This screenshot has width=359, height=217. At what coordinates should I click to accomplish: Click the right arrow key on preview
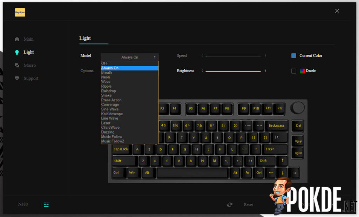click(x=294, y=173)
